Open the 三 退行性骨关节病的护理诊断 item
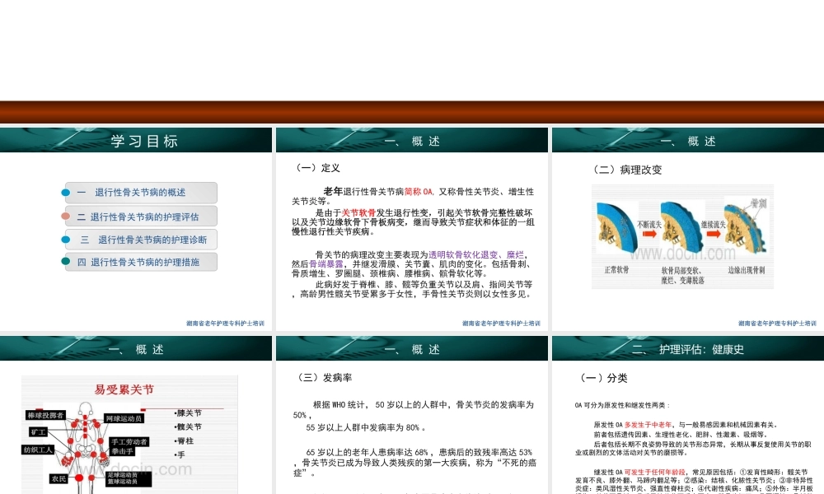The height and width of the screenshot is (494, 824). (140, 240)
